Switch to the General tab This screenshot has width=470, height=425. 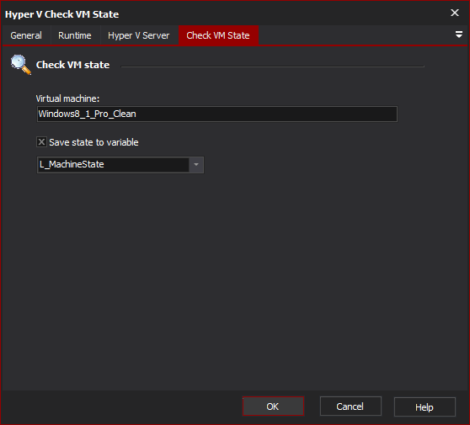pyautogui.click(x=26, y=35)
